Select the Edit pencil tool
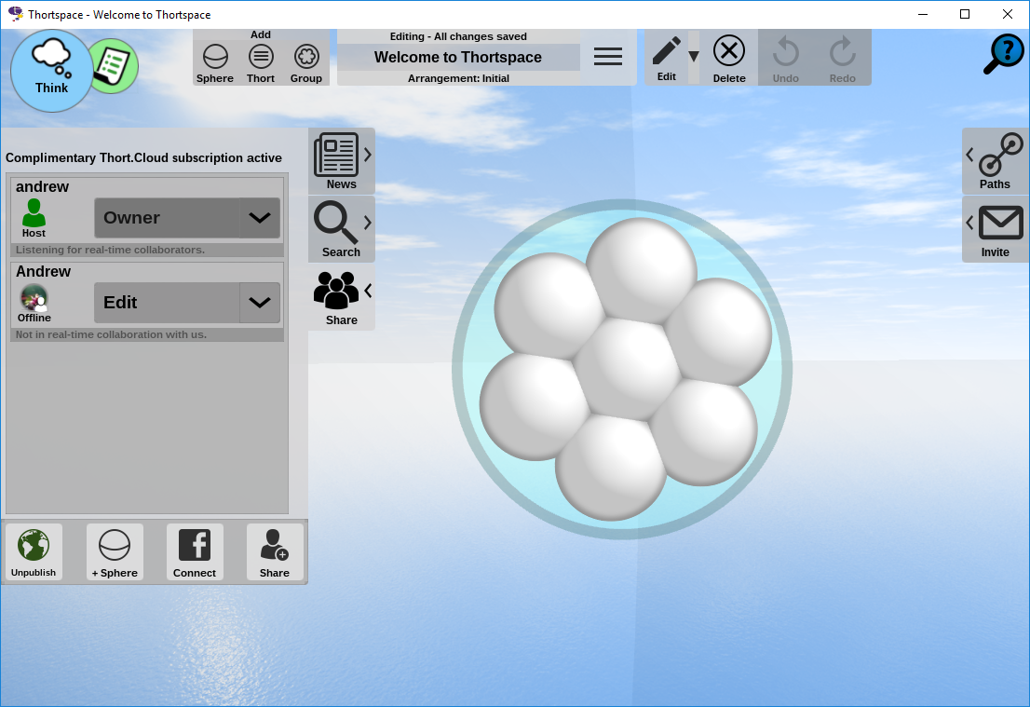This screenshot has width=1030, height=707. tap(666, 58)
